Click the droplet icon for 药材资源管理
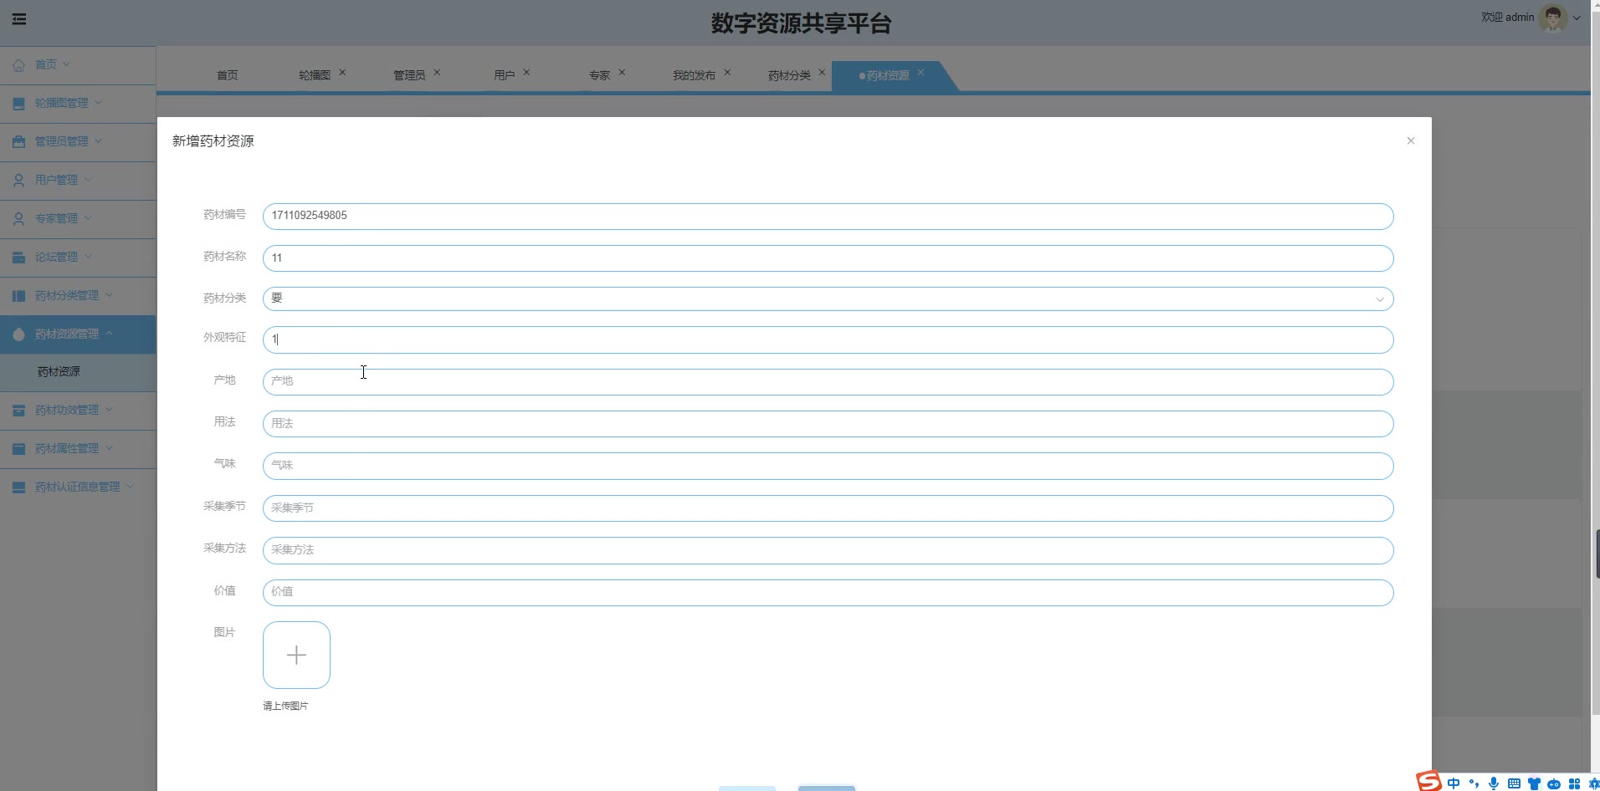1600x791 pixels. (x=18, y=334)
